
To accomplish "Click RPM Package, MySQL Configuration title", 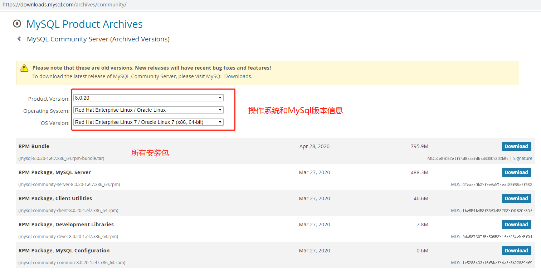I will (64, 251).
